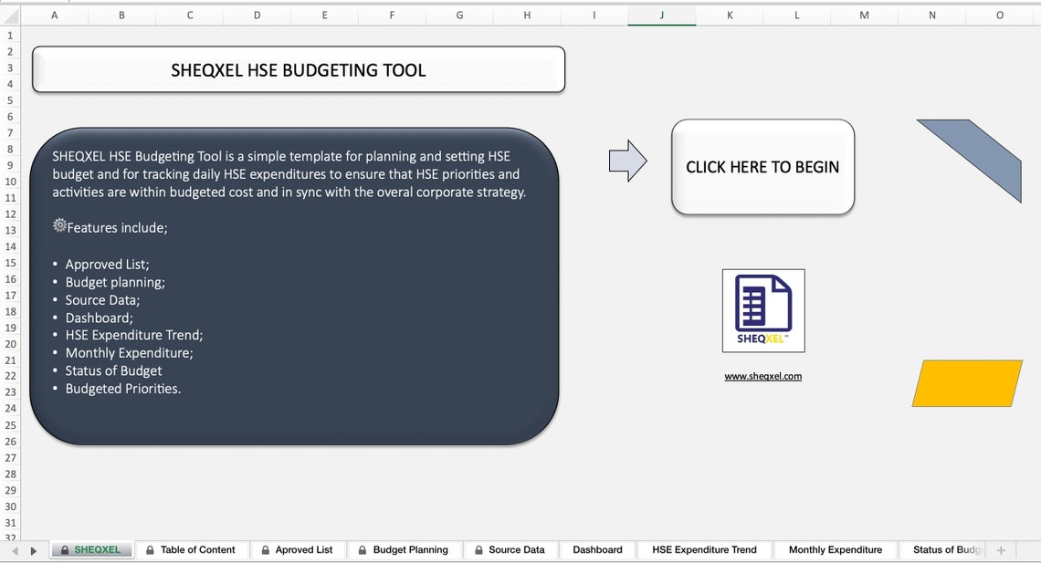Click the gear icon beside Features include
Viewport: 1041px width, 563px height.
pyautogui.click(x=59, y=224)
